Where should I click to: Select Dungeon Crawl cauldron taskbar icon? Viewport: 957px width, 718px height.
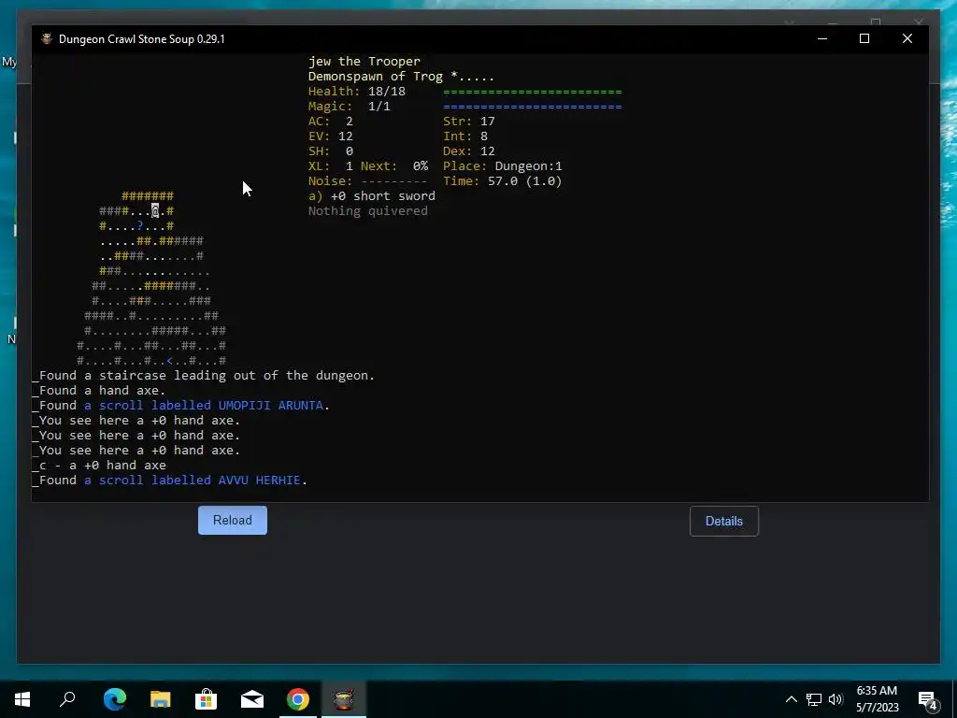click(x=344, y=699)
